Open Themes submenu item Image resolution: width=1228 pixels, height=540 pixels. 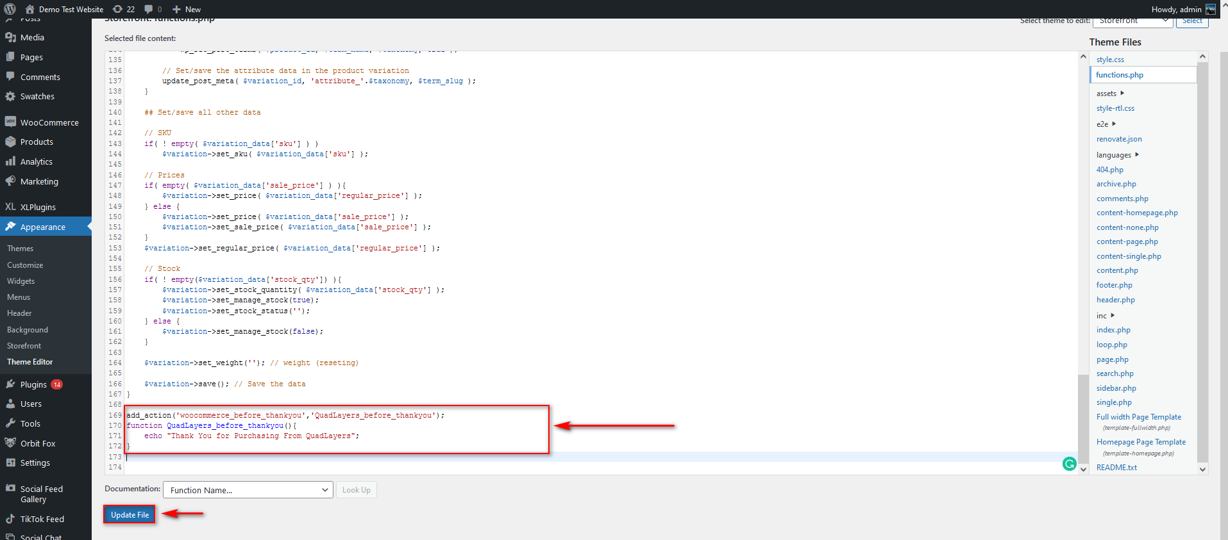pyautogui.click(x=21, y=249)
